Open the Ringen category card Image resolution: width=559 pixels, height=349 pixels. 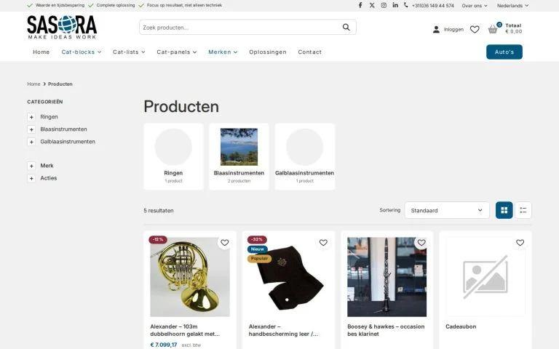(x=174, y=157)
